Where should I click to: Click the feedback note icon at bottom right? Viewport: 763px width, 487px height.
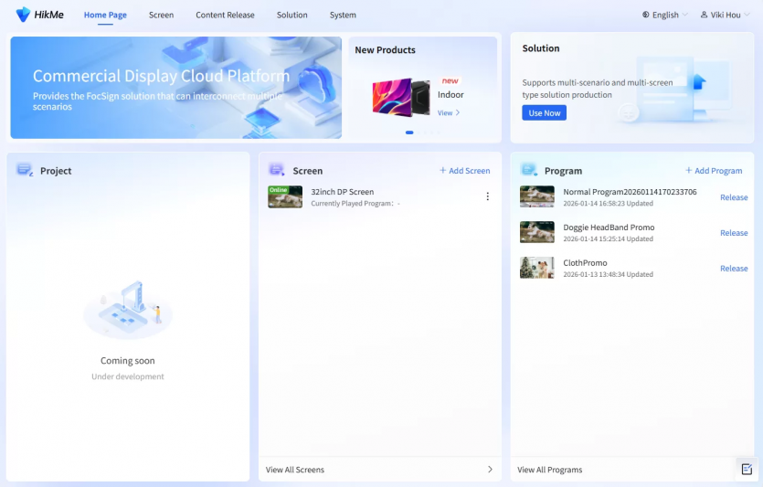click(x=747, y=469)
